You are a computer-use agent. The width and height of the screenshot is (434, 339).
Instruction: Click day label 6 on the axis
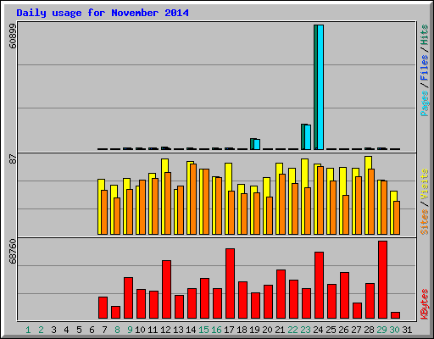point(92,330)
